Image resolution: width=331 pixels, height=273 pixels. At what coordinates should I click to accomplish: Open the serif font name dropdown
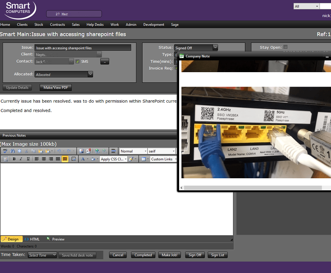pos(161,151)
